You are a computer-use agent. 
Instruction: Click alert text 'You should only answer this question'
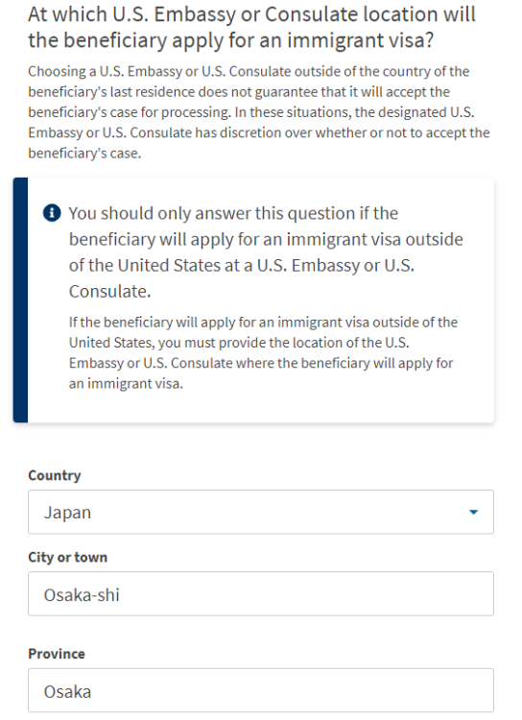[233, 213]
